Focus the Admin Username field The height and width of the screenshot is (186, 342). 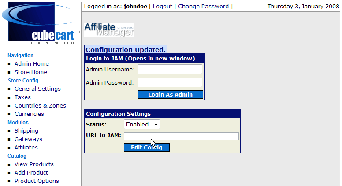click(x=170, y=69)
